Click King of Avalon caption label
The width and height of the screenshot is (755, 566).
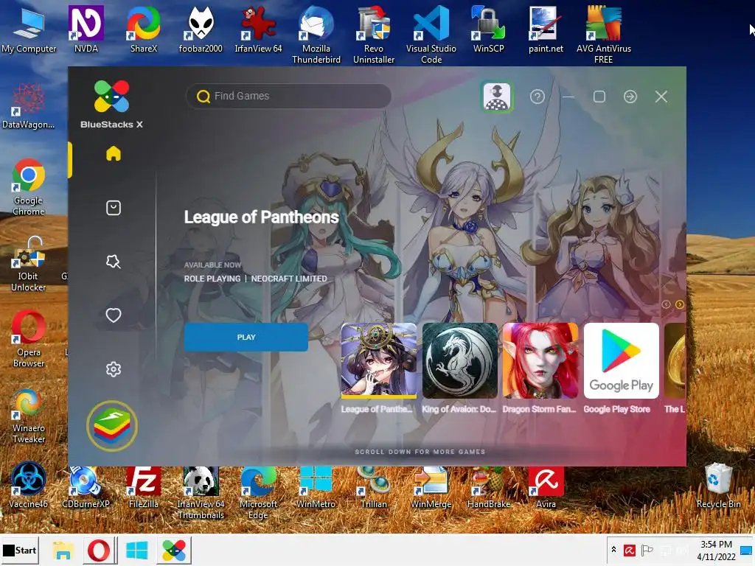(459, 409)
